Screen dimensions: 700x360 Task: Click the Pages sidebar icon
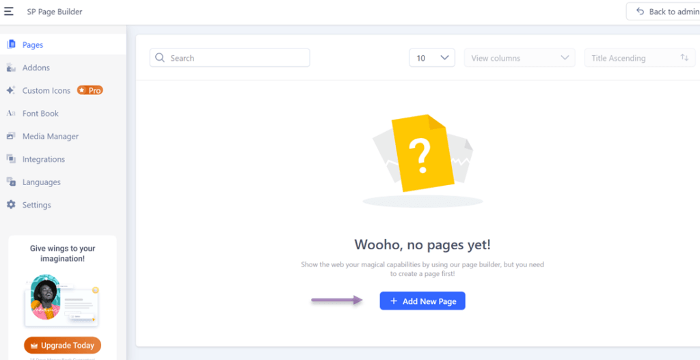pos(11,45)
